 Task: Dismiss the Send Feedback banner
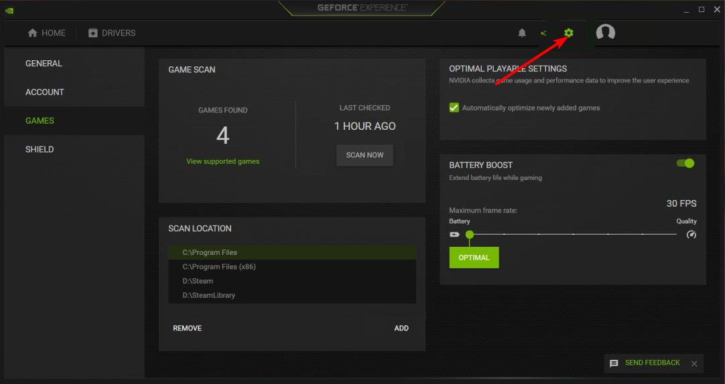pyautogui.click(x=694, y=364)
